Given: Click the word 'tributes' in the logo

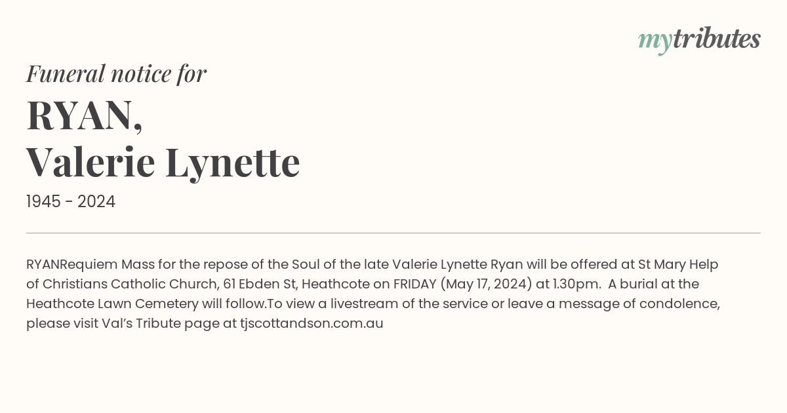Looking at the screenshot, I should (x=717, y=39).
